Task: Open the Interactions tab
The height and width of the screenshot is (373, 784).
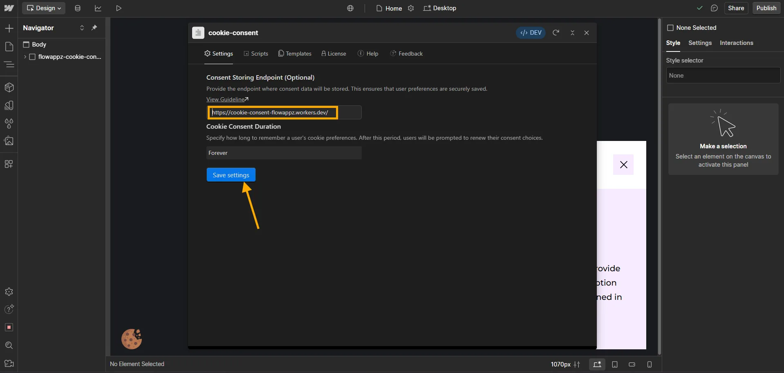Action: point(736,43)
